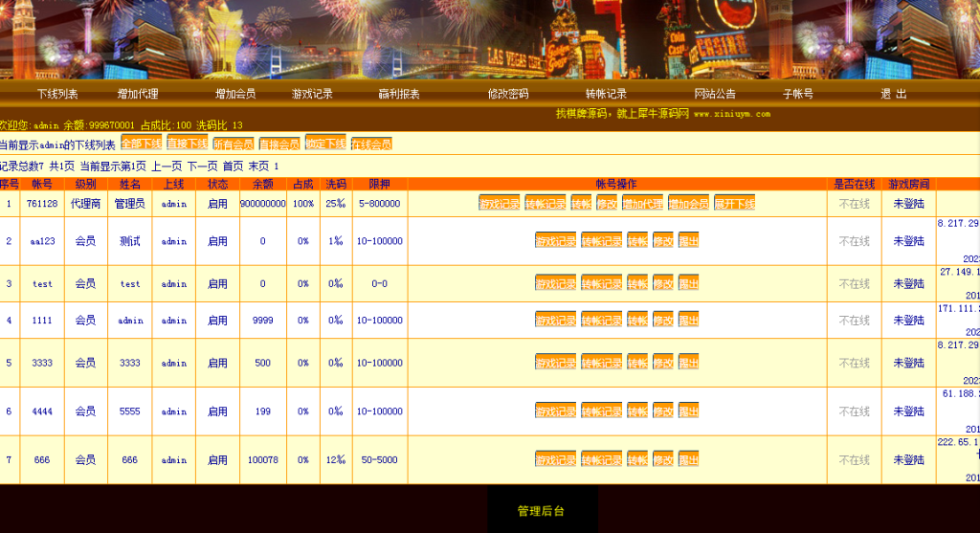Show only 在线会员
Screen dimensions: 980x533
click(x=371, y=144)
